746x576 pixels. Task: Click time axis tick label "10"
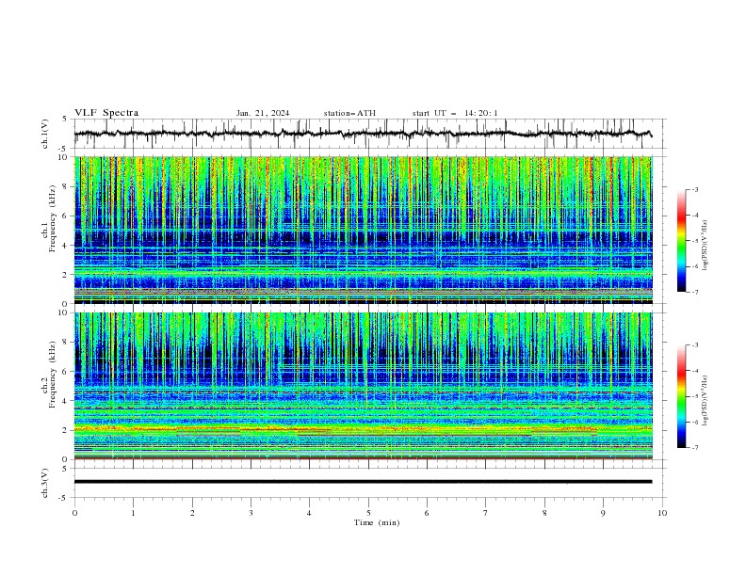pos(662,513)
